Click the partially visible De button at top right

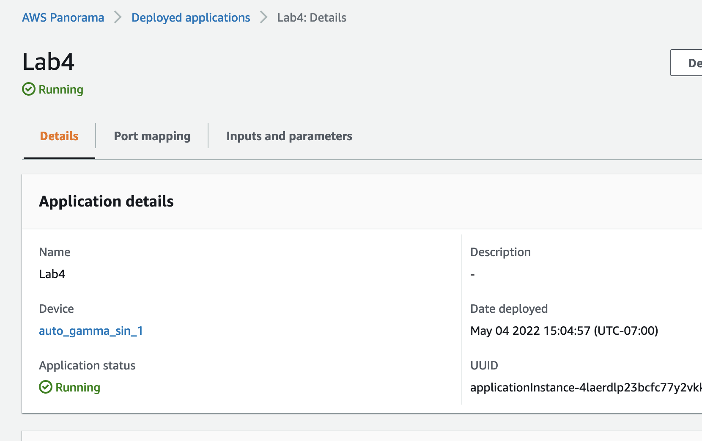click(x=686, y=63)
